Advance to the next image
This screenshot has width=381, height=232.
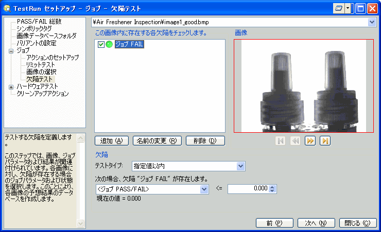[310, 141]
